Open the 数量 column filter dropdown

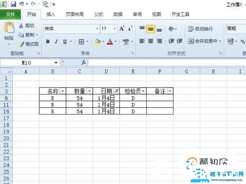pos(90,91)
